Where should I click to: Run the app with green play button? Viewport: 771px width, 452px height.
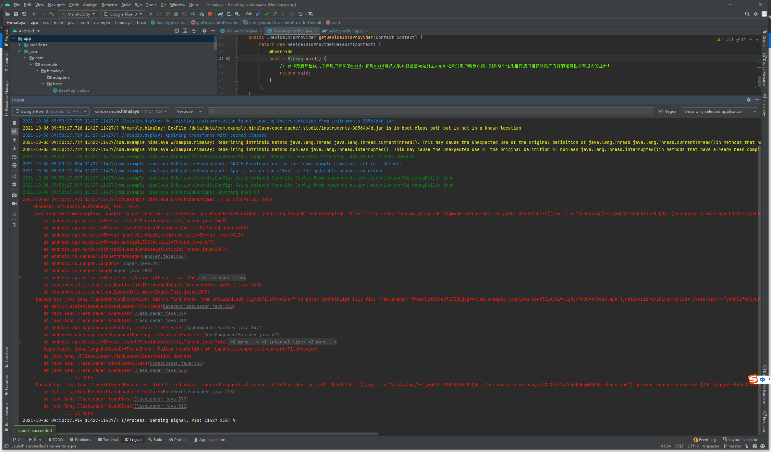tap(151, 14)
